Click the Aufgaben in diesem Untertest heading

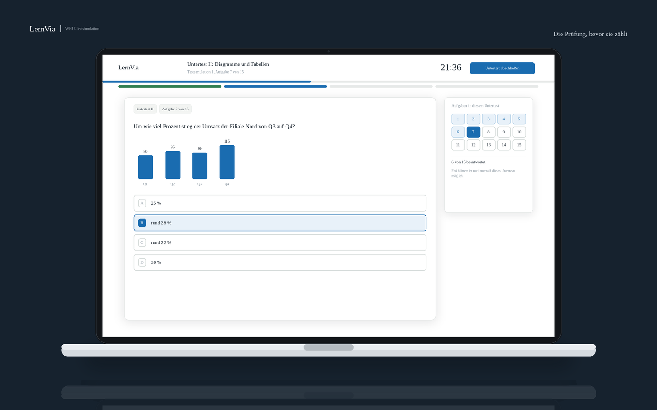pyautogui.click(x=475, y=106)
